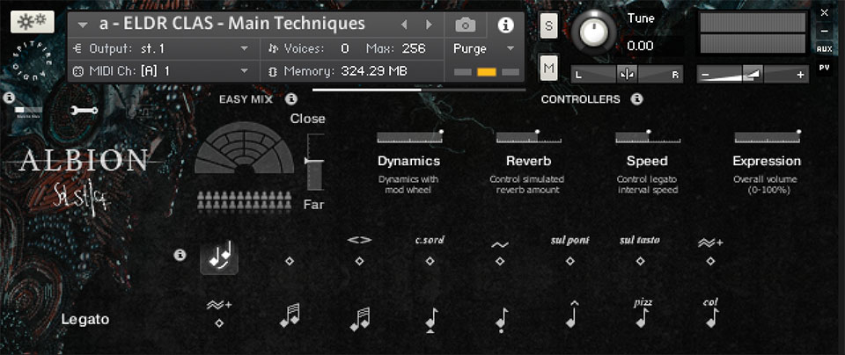Click the instrument title ELDR CLAS Main Techniques
Screen dimensions: 845x355
pyautogui.click(x=232, y=24)
